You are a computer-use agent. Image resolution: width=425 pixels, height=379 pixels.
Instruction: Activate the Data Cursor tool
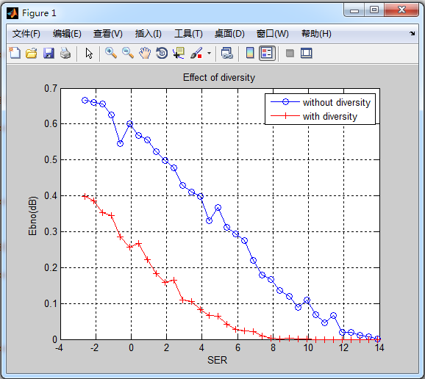[179, 53]
